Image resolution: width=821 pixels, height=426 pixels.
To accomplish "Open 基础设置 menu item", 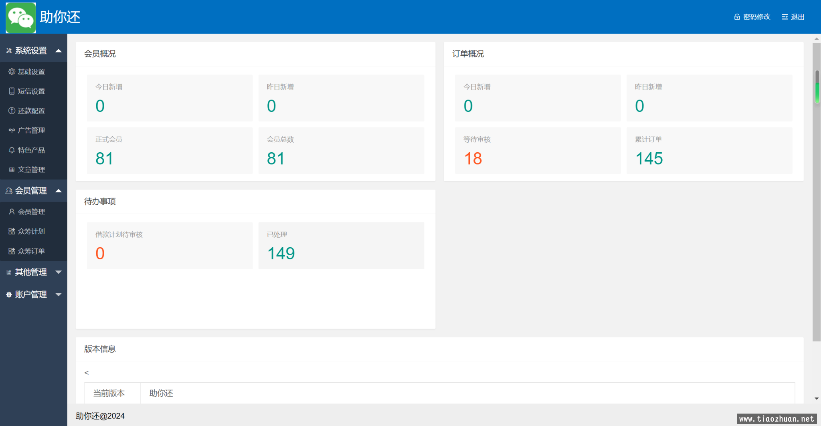I will pyautogui.click(x=34, y=72).
